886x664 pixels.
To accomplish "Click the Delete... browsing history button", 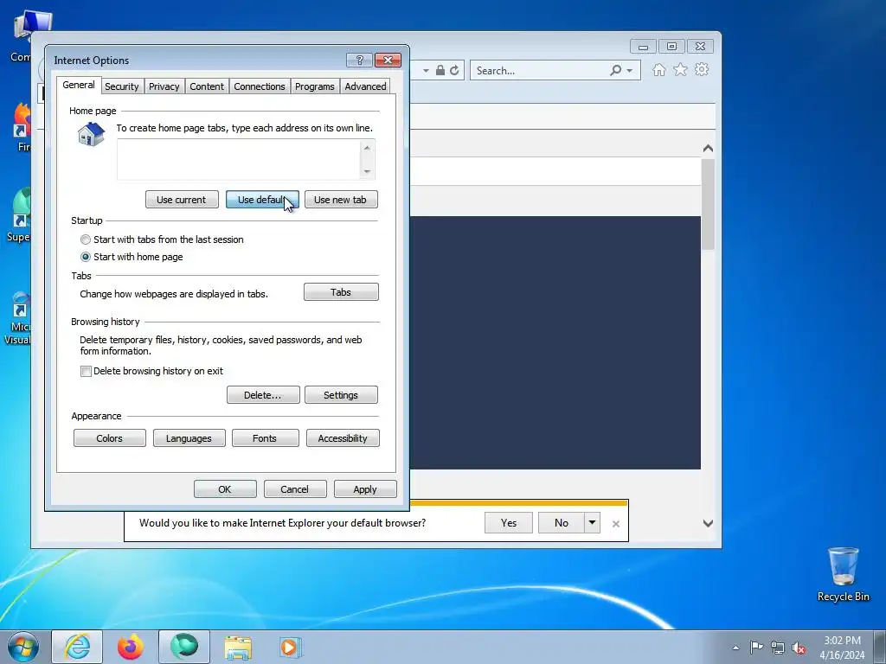I will pos(263,395).
